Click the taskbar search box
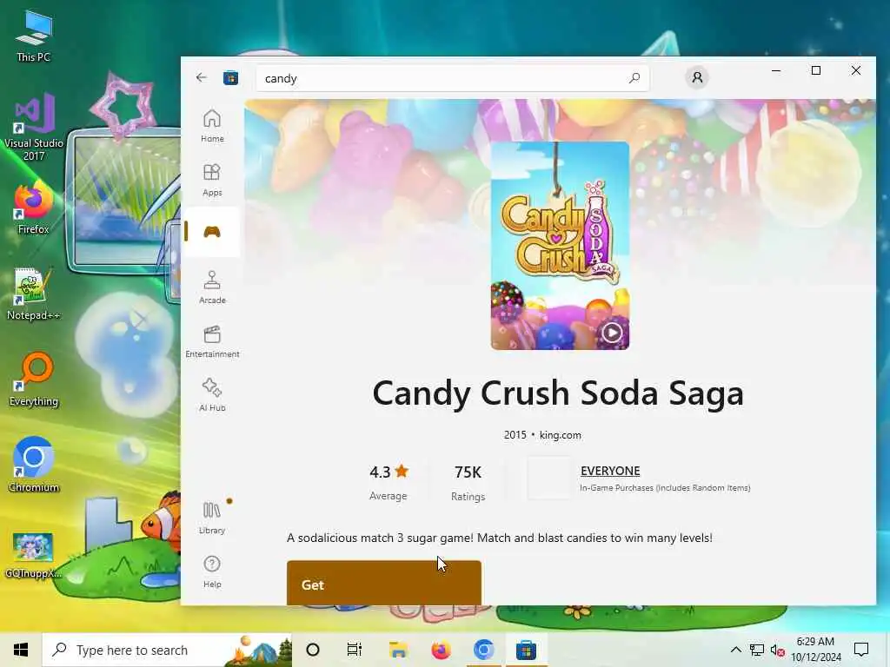The image size is (890, 667). (168, 650)
